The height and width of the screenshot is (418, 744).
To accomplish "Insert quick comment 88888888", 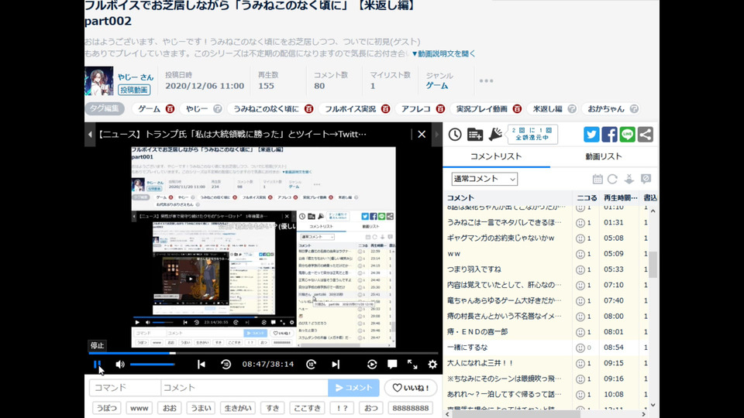I will pyautogui.click(x=410, y=408).
